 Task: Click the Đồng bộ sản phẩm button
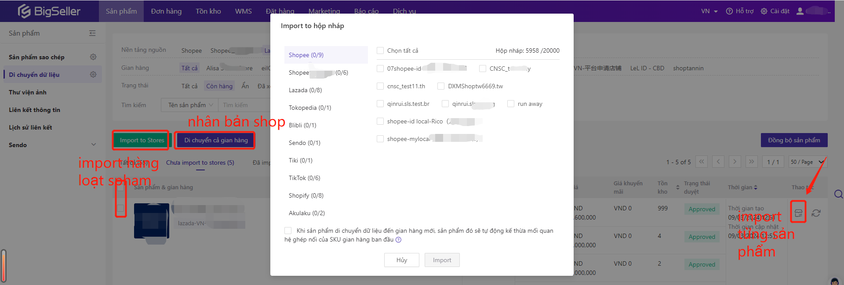point(794,140)
